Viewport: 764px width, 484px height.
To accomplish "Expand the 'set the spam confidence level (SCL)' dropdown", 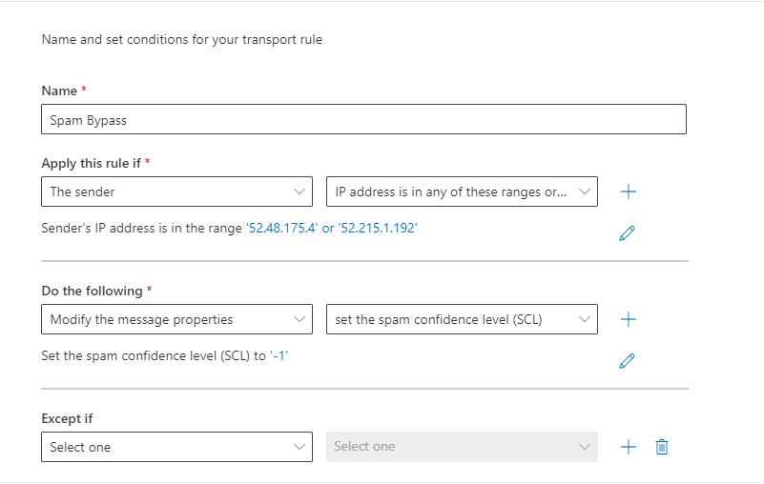I will (x=462, y=319).
